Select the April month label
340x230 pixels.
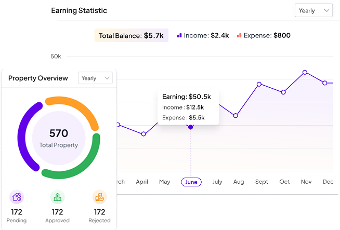142,182
